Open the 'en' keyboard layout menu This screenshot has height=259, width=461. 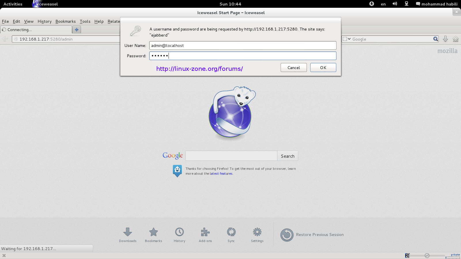pyautogui.click(x=383, y=4)
